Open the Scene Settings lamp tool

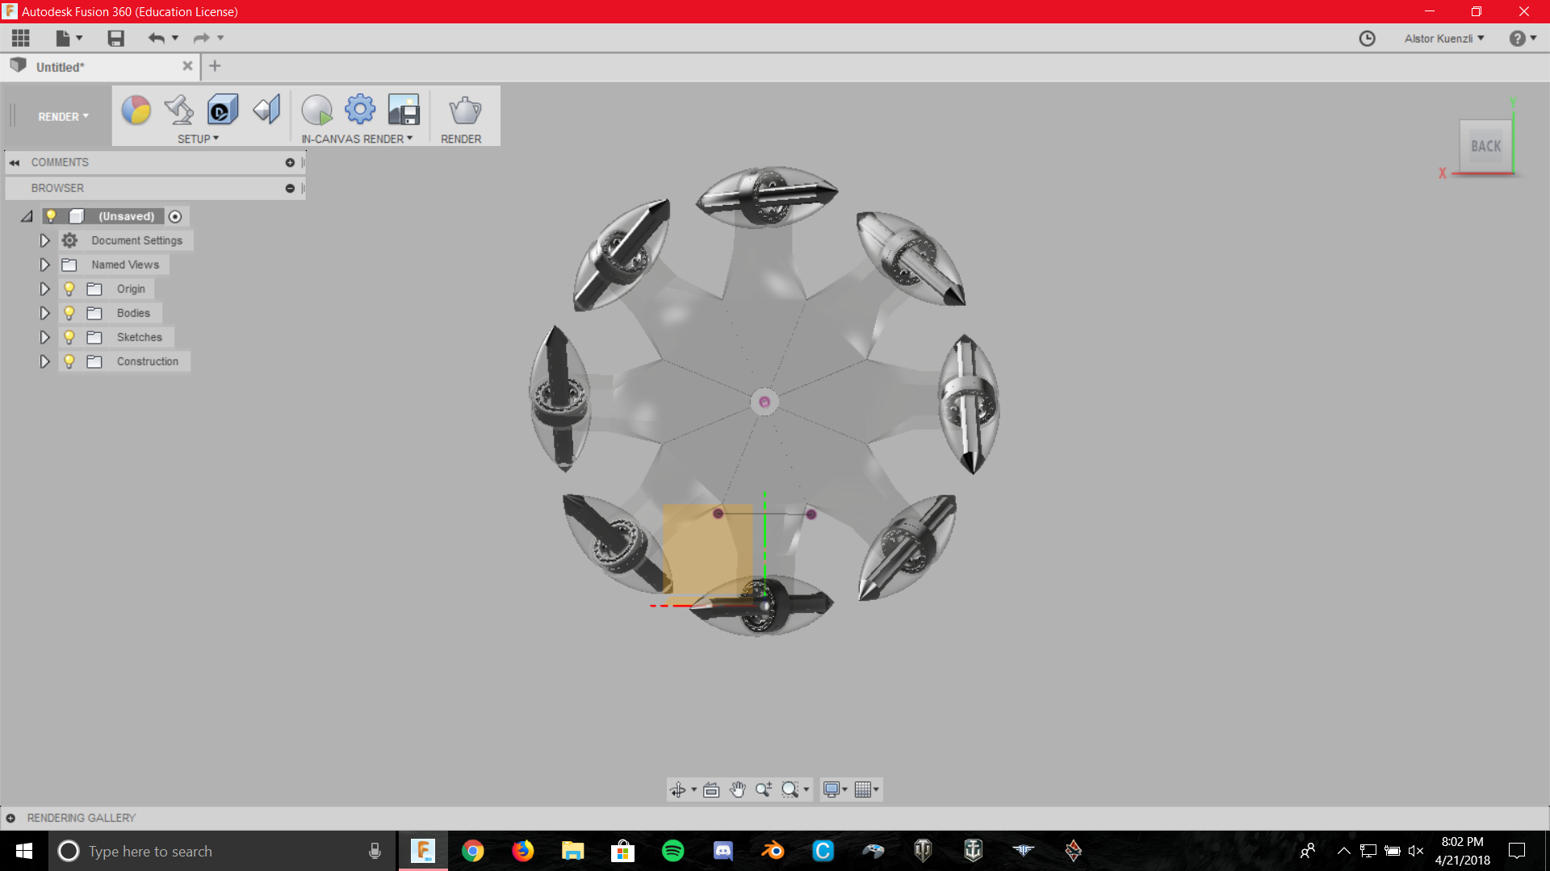[x=179, y=110]
